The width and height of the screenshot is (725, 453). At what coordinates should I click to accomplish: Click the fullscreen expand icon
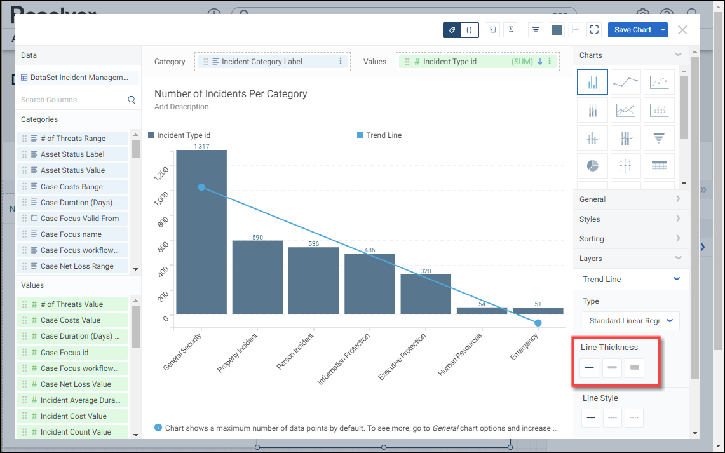(594, 30)
